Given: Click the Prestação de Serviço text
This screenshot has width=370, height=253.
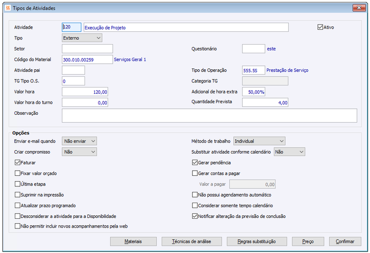Looking at the screenshot, I should (x=287, y=70).
